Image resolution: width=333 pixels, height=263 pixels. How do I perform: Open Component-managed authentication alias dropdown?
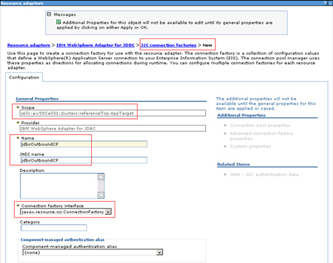coord(93,253)
